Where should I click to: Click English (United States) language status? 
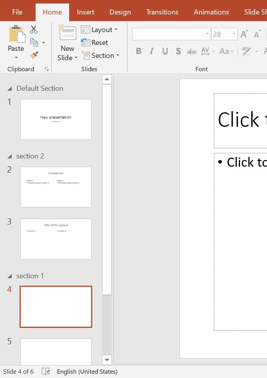tap(87, 371)
